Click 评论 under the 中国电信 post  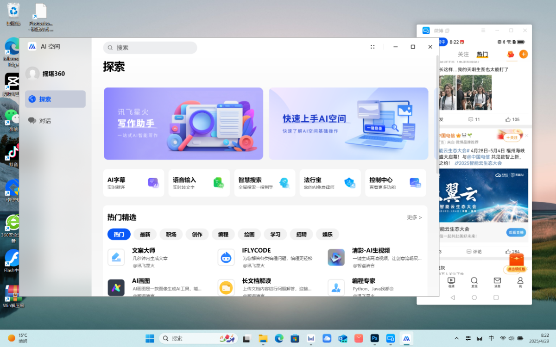(x=474, y=252)
